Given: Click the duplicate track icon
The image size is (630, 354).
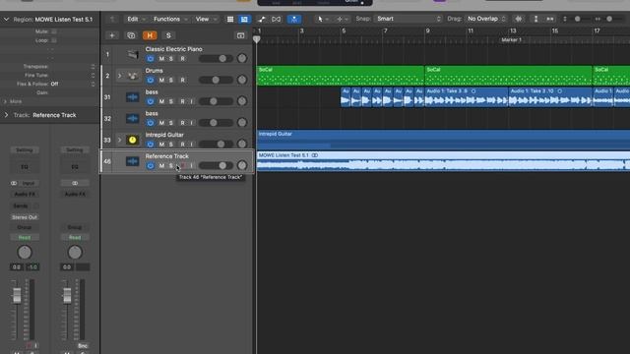Looking at the screenshot, I should pyautogui.click(x=131, y=35).
